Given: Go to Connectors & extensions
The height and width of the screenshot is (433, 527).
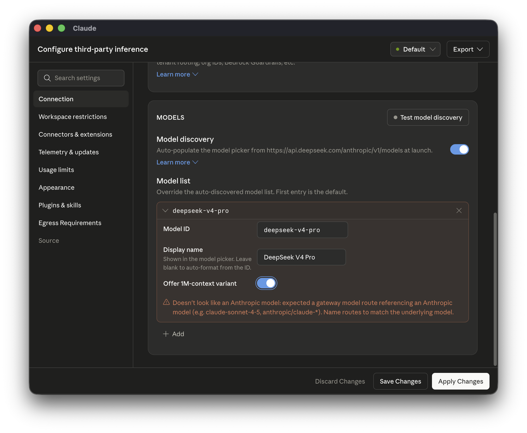Looking at the screenshot, I should click(81, 134).
